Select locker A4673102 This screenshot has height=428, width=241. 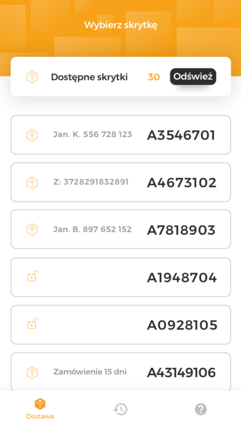[x=121, y=182]
